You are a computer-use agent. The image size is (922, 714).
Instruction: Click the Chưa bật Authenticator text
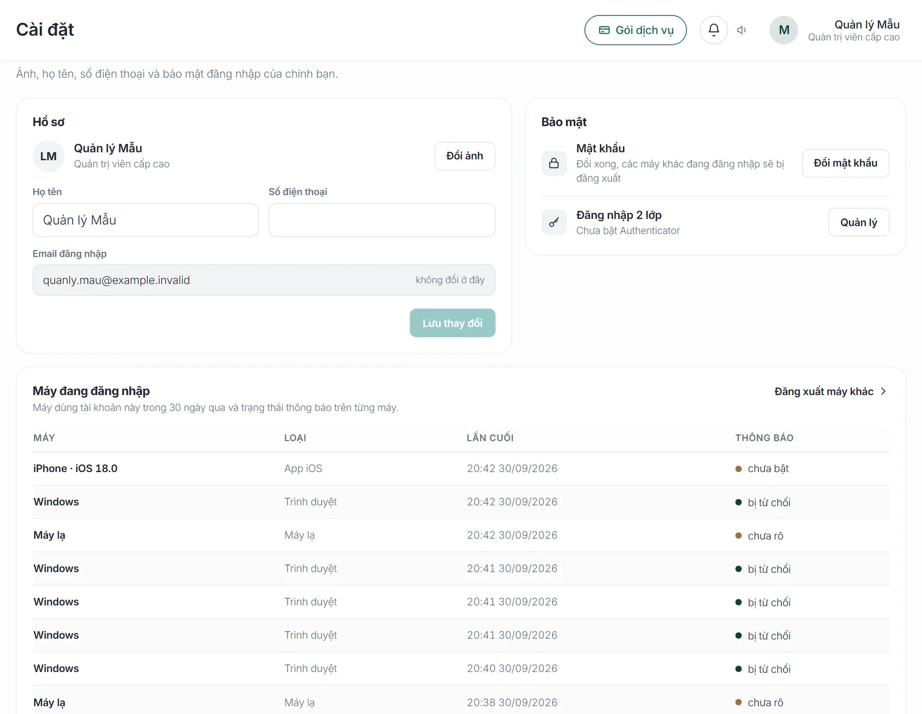point(628,230)
